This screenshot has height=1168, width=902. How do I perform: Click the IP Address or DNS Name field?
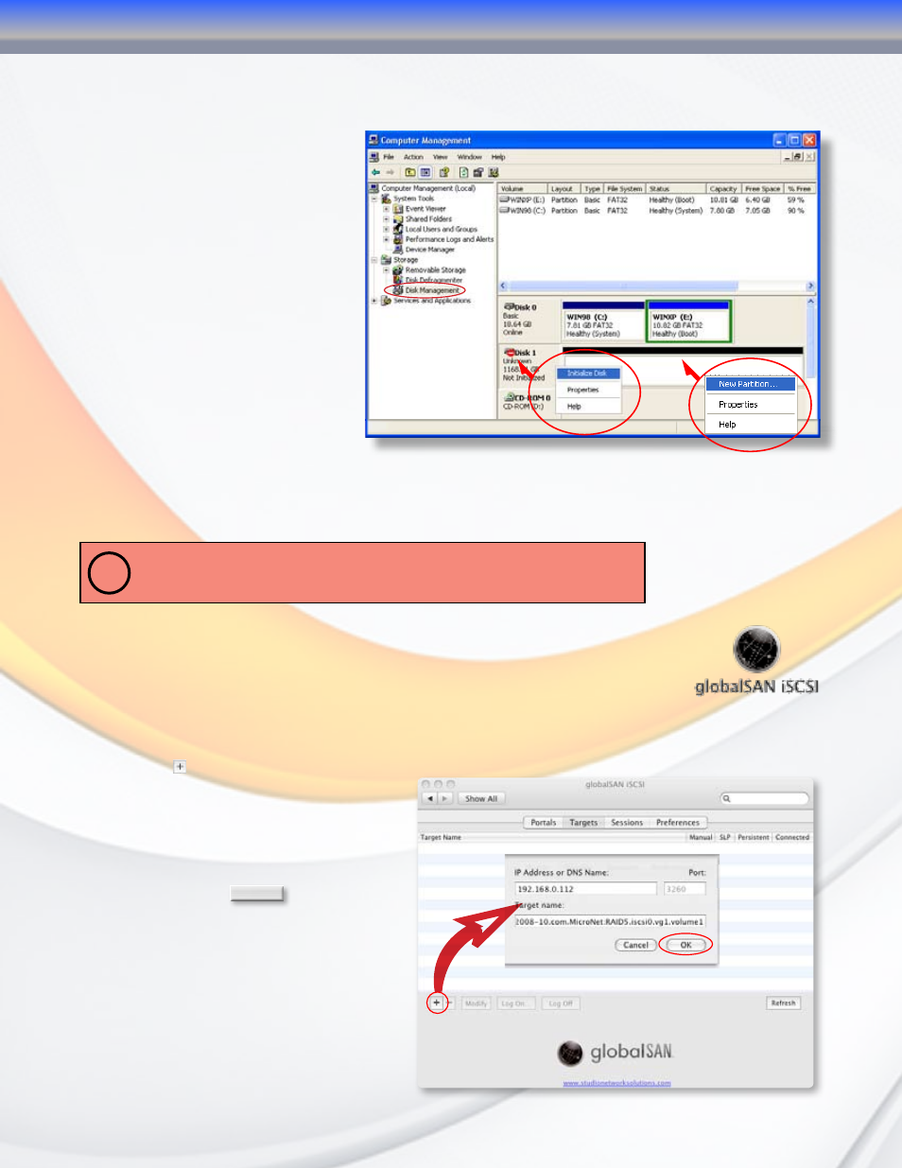(x=585, y=889)
